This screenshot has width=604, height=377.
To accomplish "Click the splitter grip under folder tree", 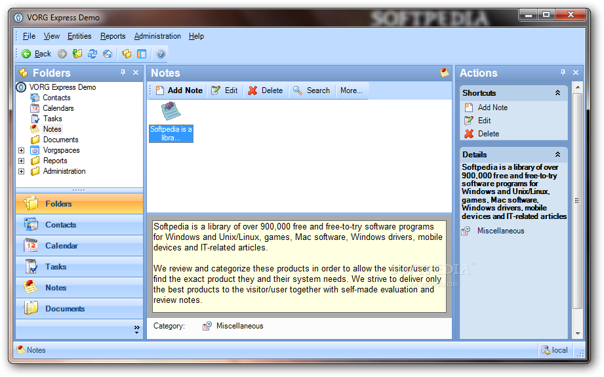I will coord(79,190).
